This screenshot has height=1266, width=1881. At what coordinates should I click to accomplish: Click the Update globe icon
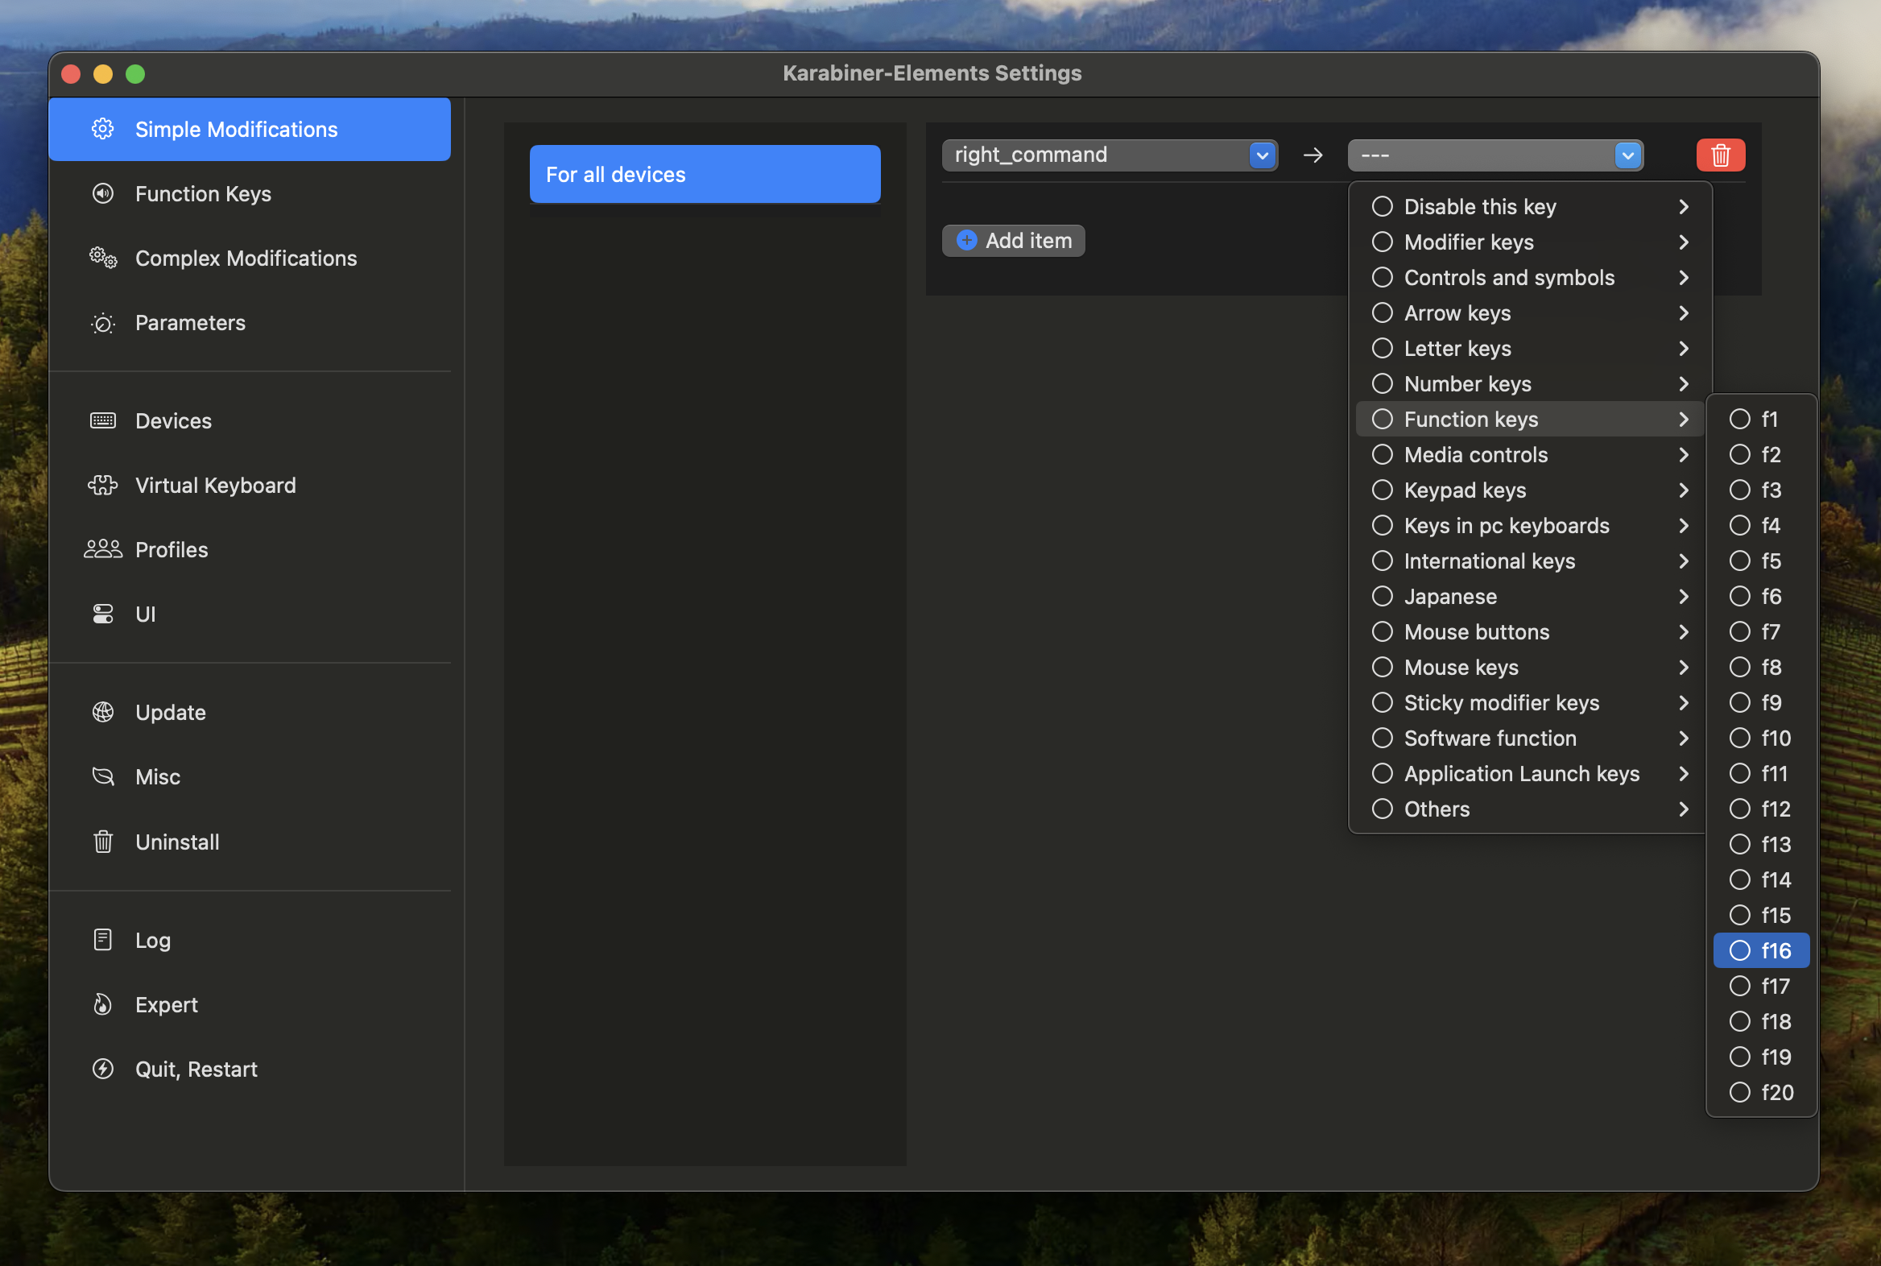[102, 712]
